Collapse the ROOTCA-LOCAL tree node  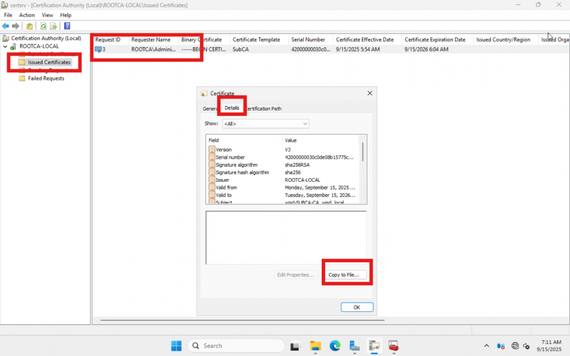(x=6, y=47)
